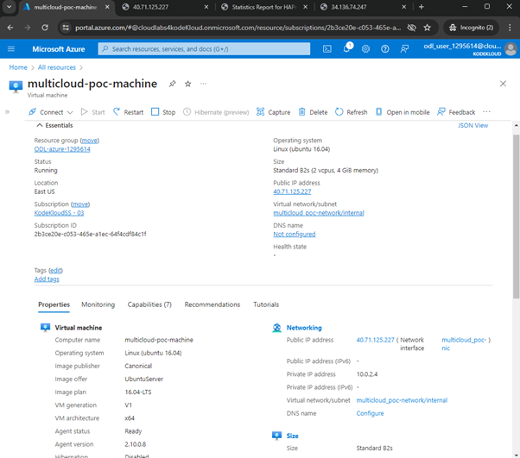Open portal settings gear
The width and height of the screenshot is (520, 458).
coord(366,49)
